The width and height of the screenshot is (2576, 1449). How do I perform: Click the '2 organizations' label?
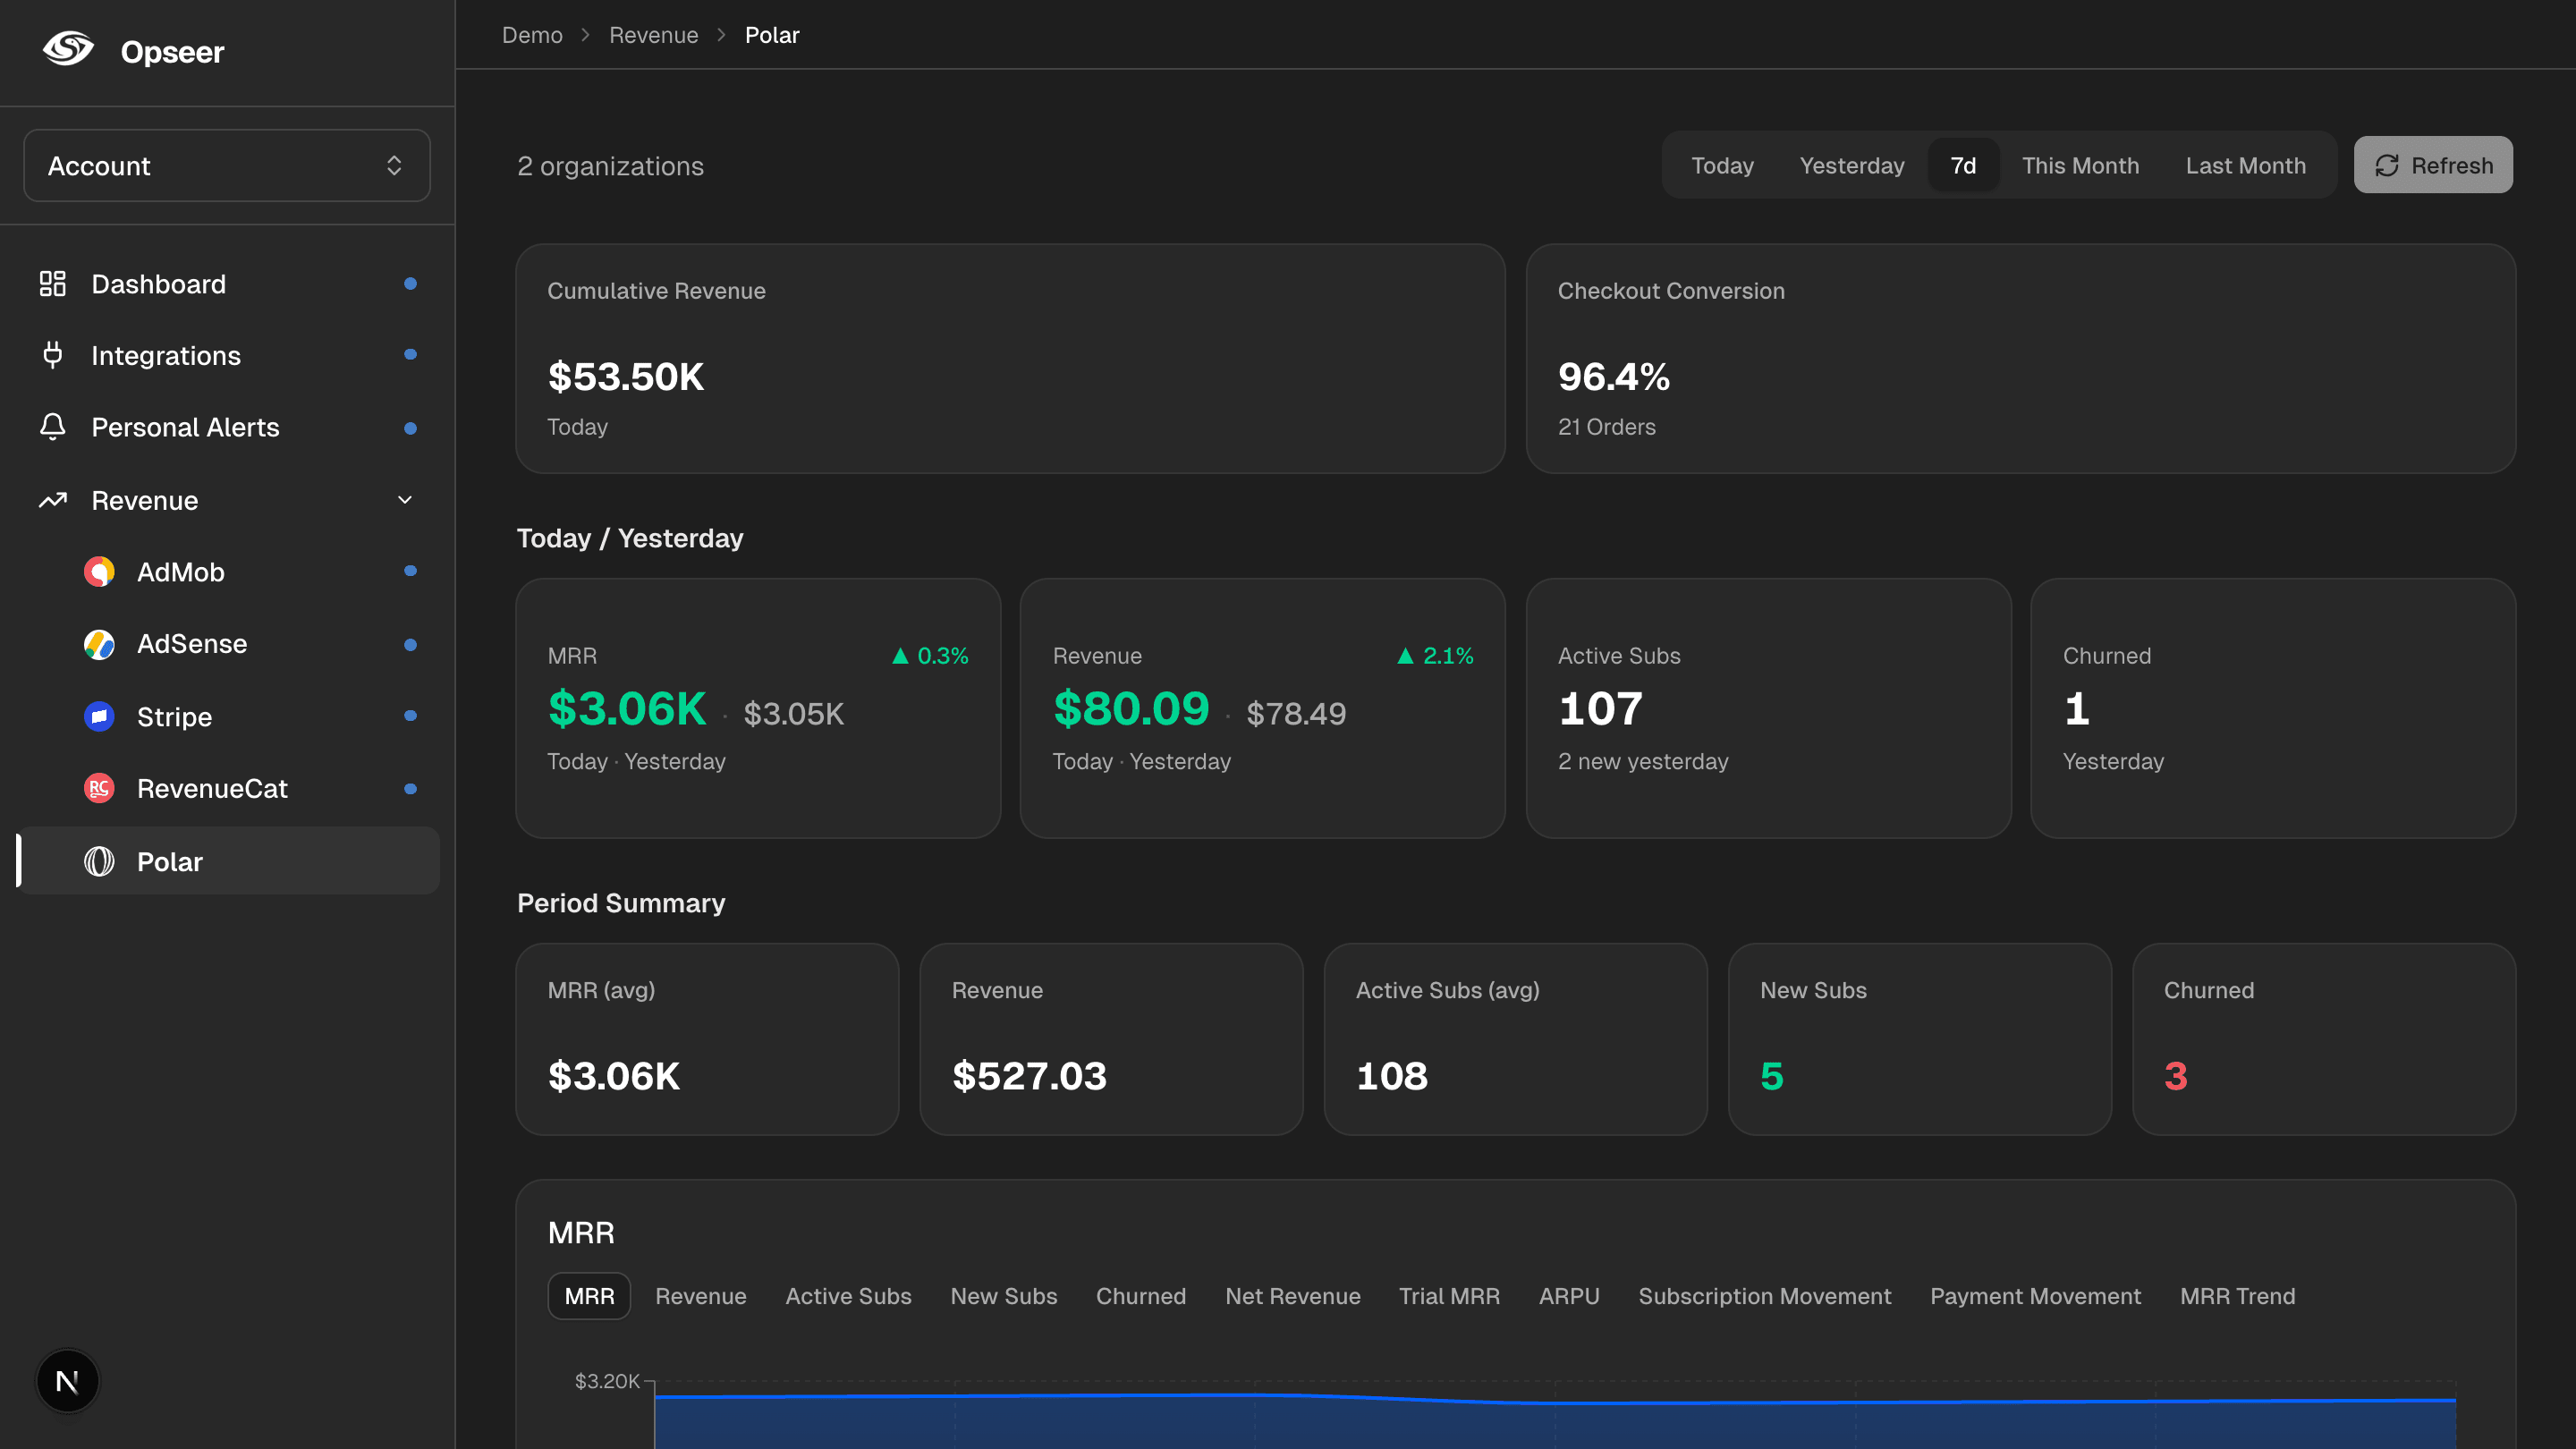tap(610, 166)
